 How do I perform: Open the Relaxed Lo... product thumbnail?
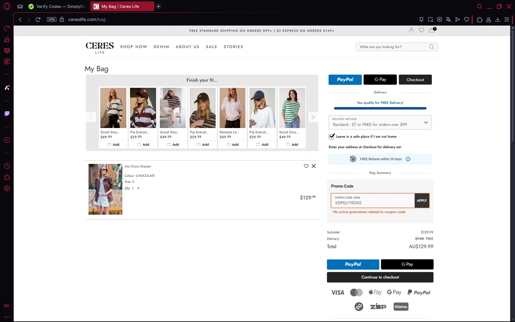click(x=232, y=108)
